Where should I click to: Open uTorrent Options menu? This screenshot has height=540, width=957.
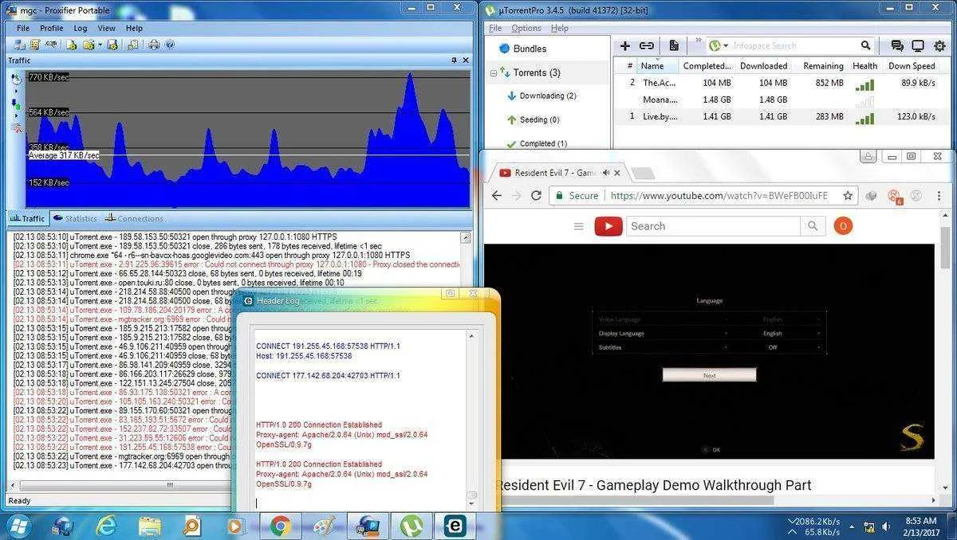(526, 28)
